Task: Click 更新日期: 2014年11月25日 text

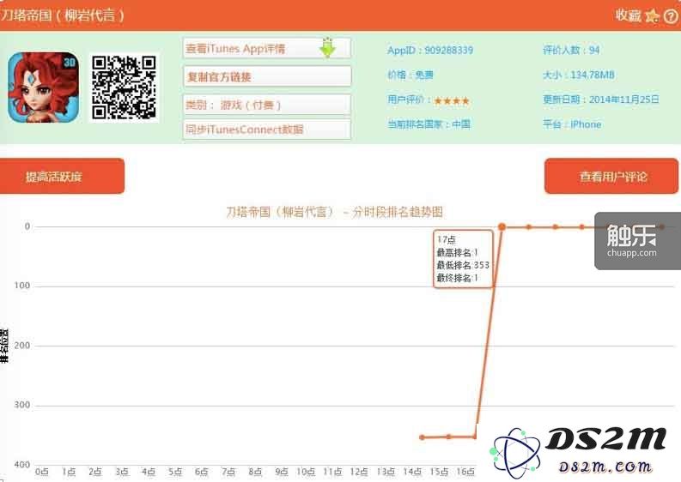Action: point(600,99)
